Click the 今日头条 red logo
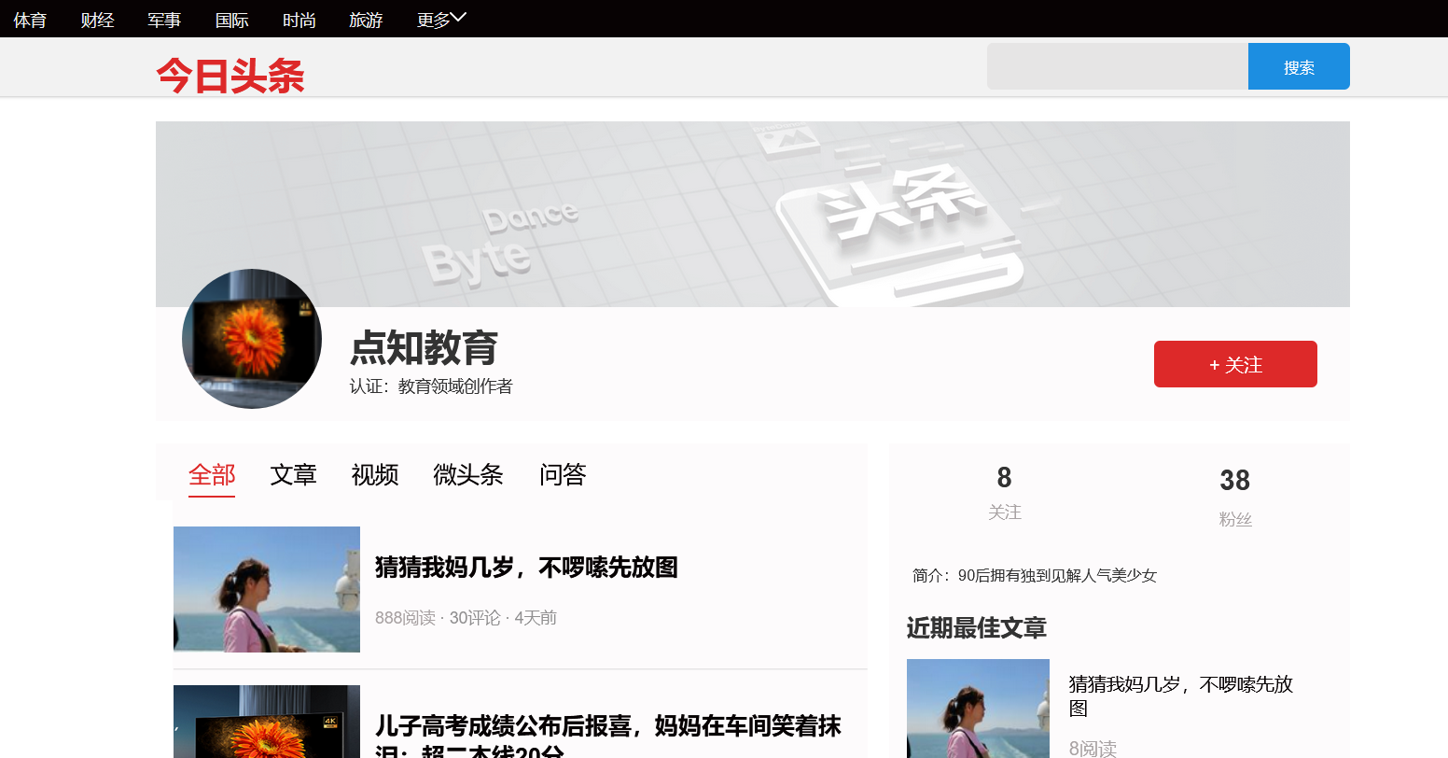This screenshot has height=758, width=1448. click(230, 76)
